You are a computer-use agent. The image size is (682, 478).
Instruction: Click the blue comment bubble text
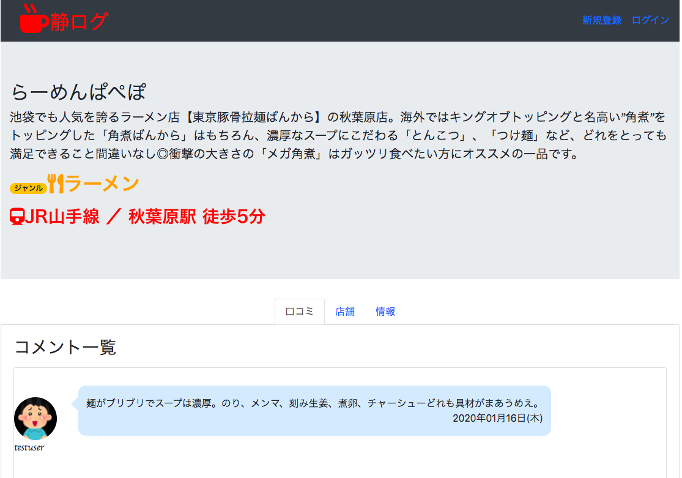point(312,403)
